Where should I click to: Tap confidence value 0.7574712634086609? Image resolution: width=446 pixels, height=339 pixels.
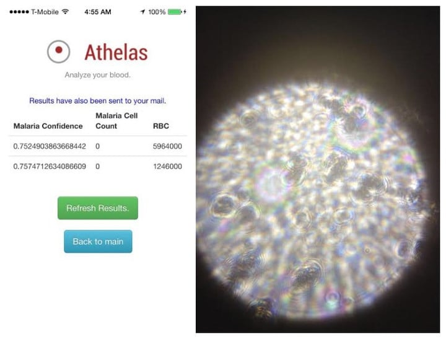point(50,166)
